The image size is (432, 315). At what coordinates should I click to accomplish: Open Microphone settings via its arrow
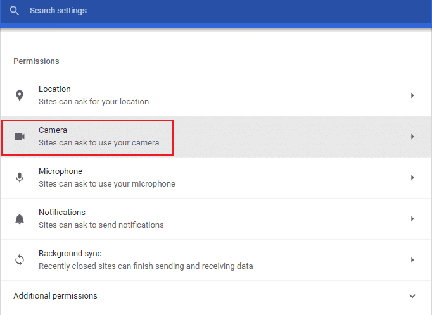[x=412, y=178]
